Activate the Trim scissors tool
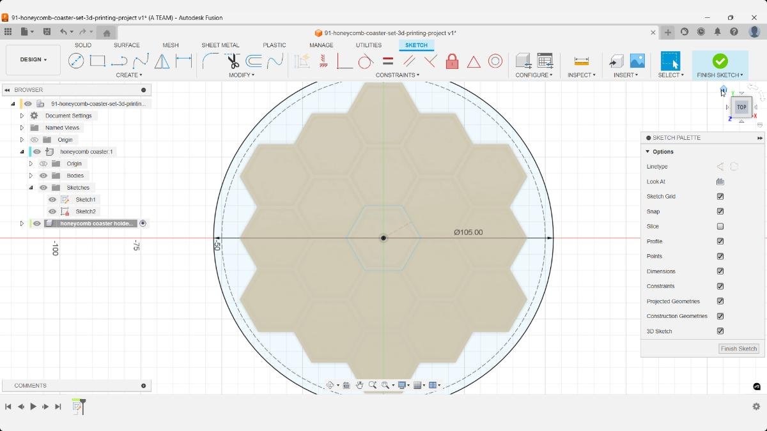The image size is (767, 431). (232, 61)
